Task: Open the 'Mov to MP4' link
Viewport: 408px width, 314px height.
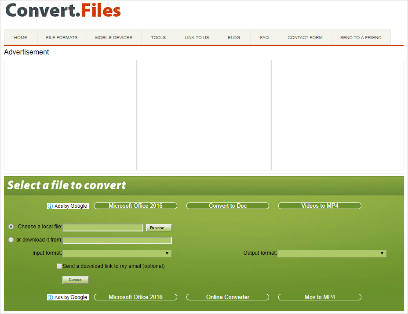Action: (x=320, y=297)
